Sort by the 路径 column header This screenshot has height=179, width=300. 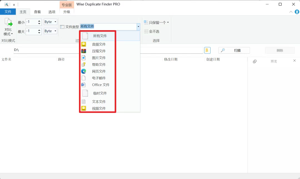coord(61,59)
